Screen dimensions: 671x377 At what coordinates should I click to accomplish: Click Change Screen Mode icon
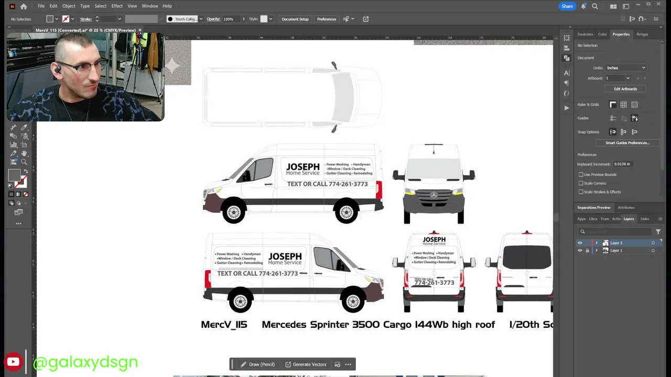[18, 212]
